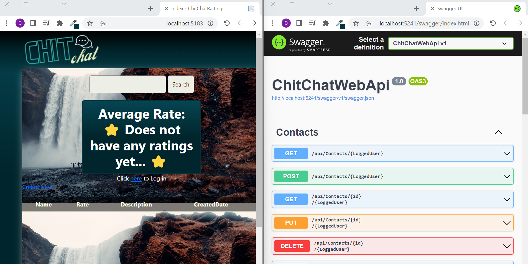
Task: Click the profile avatar D in the left browser
Action: [20, 23]
